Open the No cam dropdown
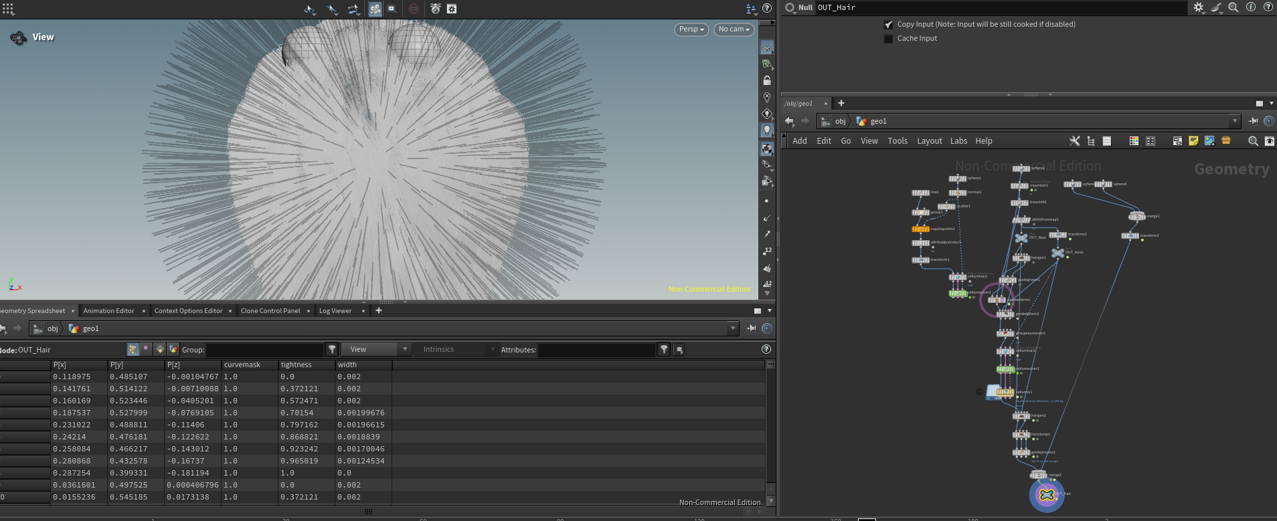 (734, 29)
